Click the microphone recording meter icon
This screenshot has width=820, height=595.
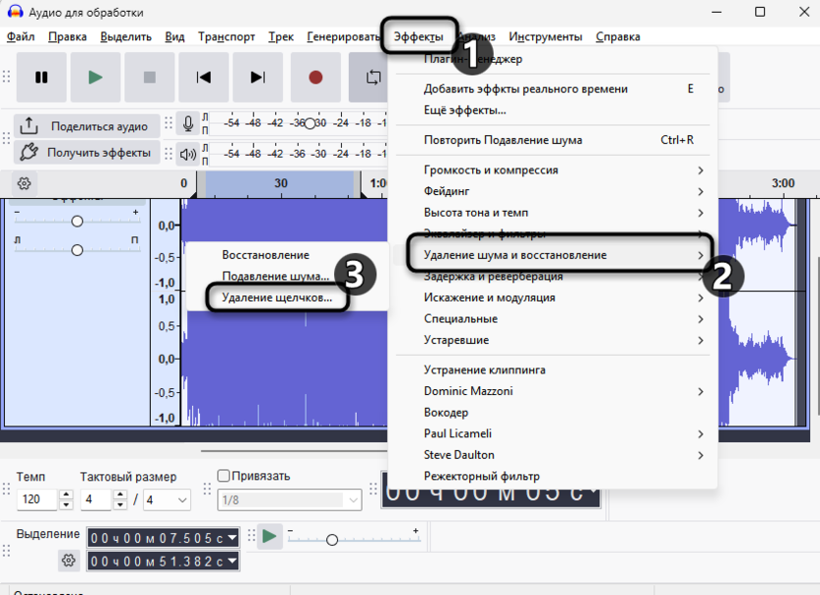187,123
